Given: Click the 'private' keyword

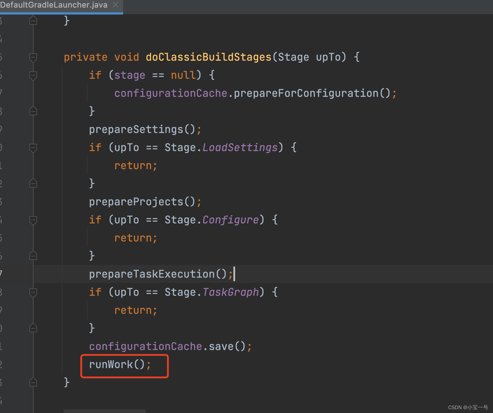Looking at the screenshot, I should 85,57.
